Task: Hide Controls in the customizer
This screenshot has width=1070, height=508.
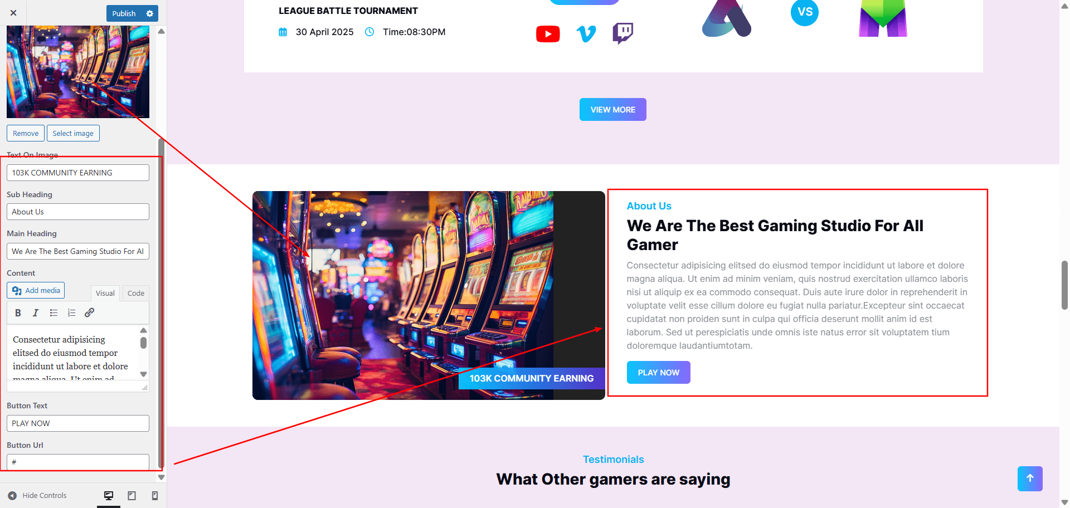Action: (37, 496)
